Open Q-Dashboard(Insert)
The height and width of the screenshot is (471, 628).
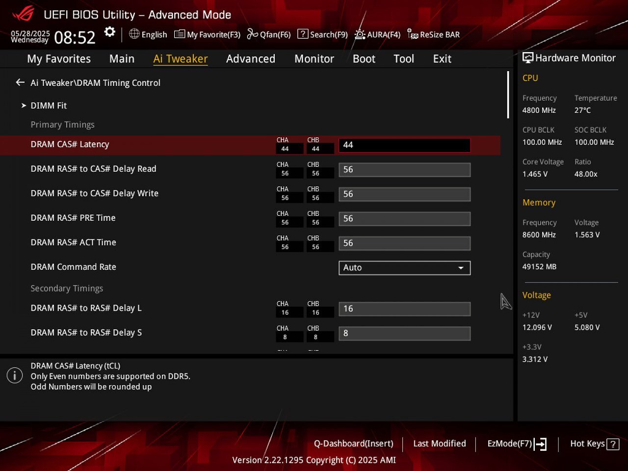point(353,444)
